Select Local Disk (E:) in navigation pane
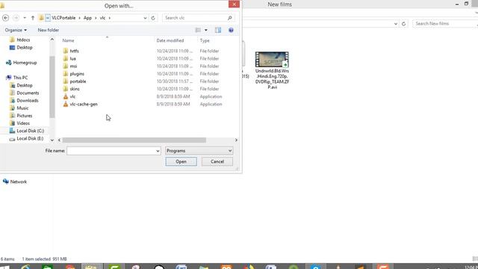The height and width of the screenshot is (269, 478). pyautogui.click(x=30, y=138)
